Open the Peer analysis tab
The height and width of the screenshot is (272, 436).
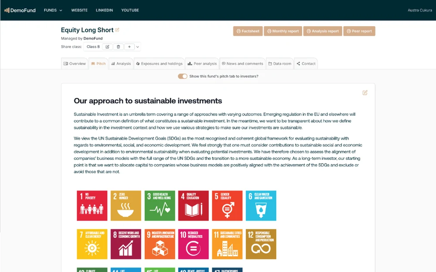[202, 64]
